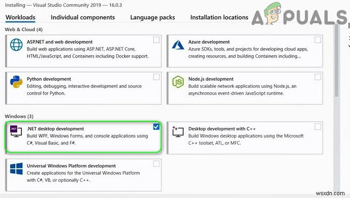
Task: Click the Azure development logo icon
Action: 178,45
